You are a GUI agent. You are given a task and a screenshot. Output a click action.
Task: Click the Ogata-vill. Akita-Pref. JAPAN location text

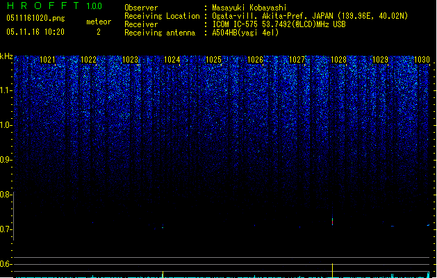pyautogui.click(x=310, y=16)
